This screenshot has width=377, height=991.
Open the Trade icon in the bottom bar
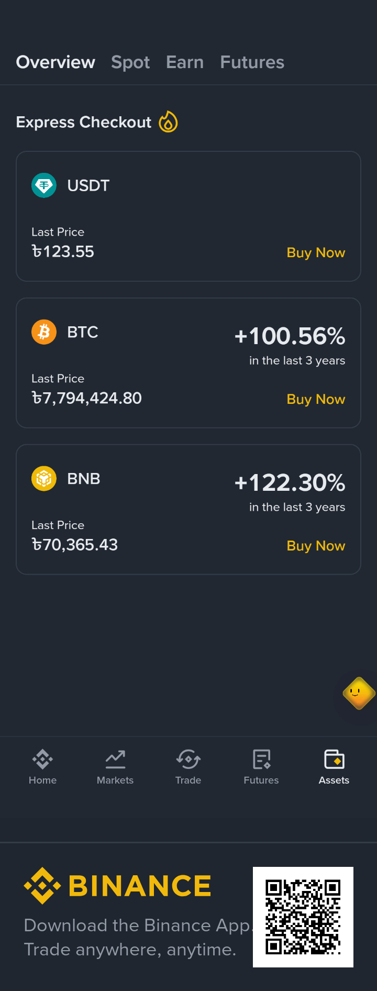(188, 759)
